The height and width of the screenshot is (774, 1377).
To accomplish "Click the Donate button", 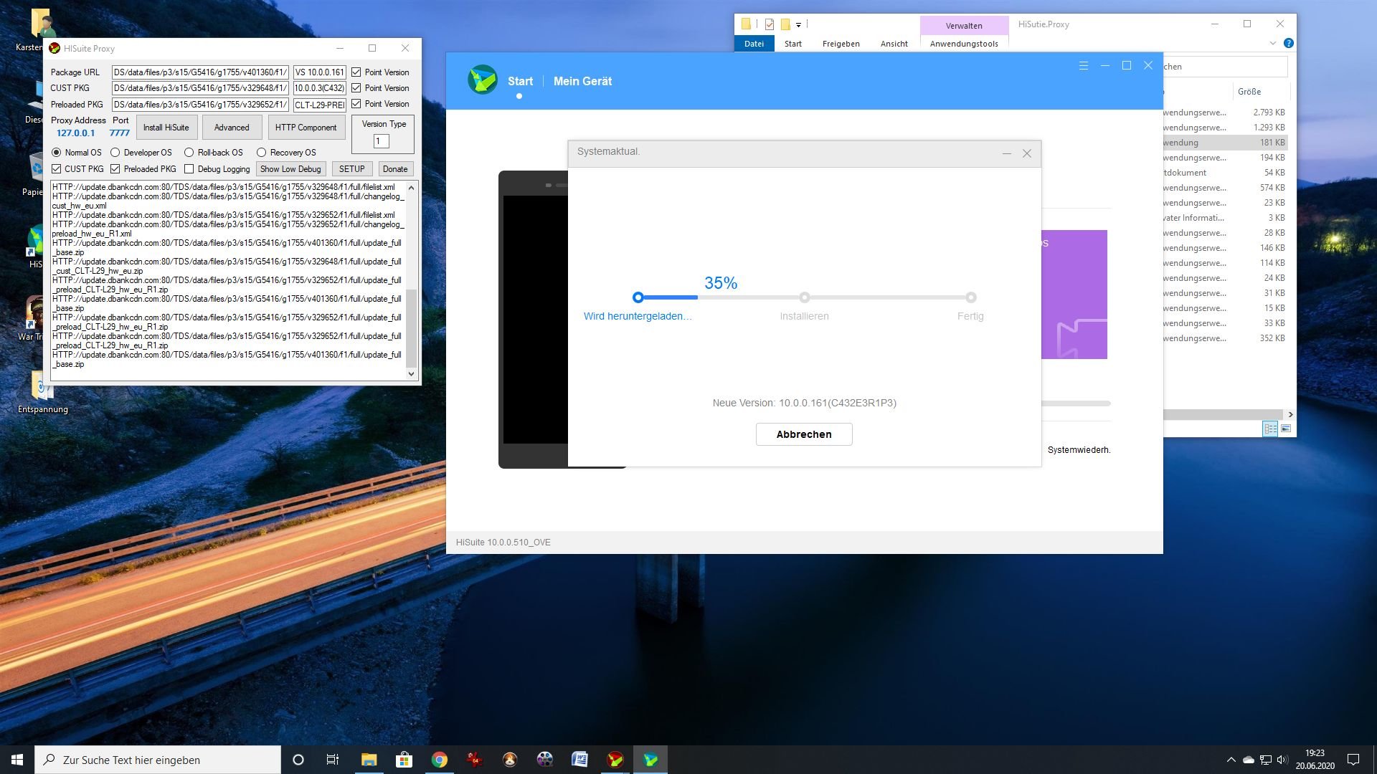I will [x=395, y=169].
